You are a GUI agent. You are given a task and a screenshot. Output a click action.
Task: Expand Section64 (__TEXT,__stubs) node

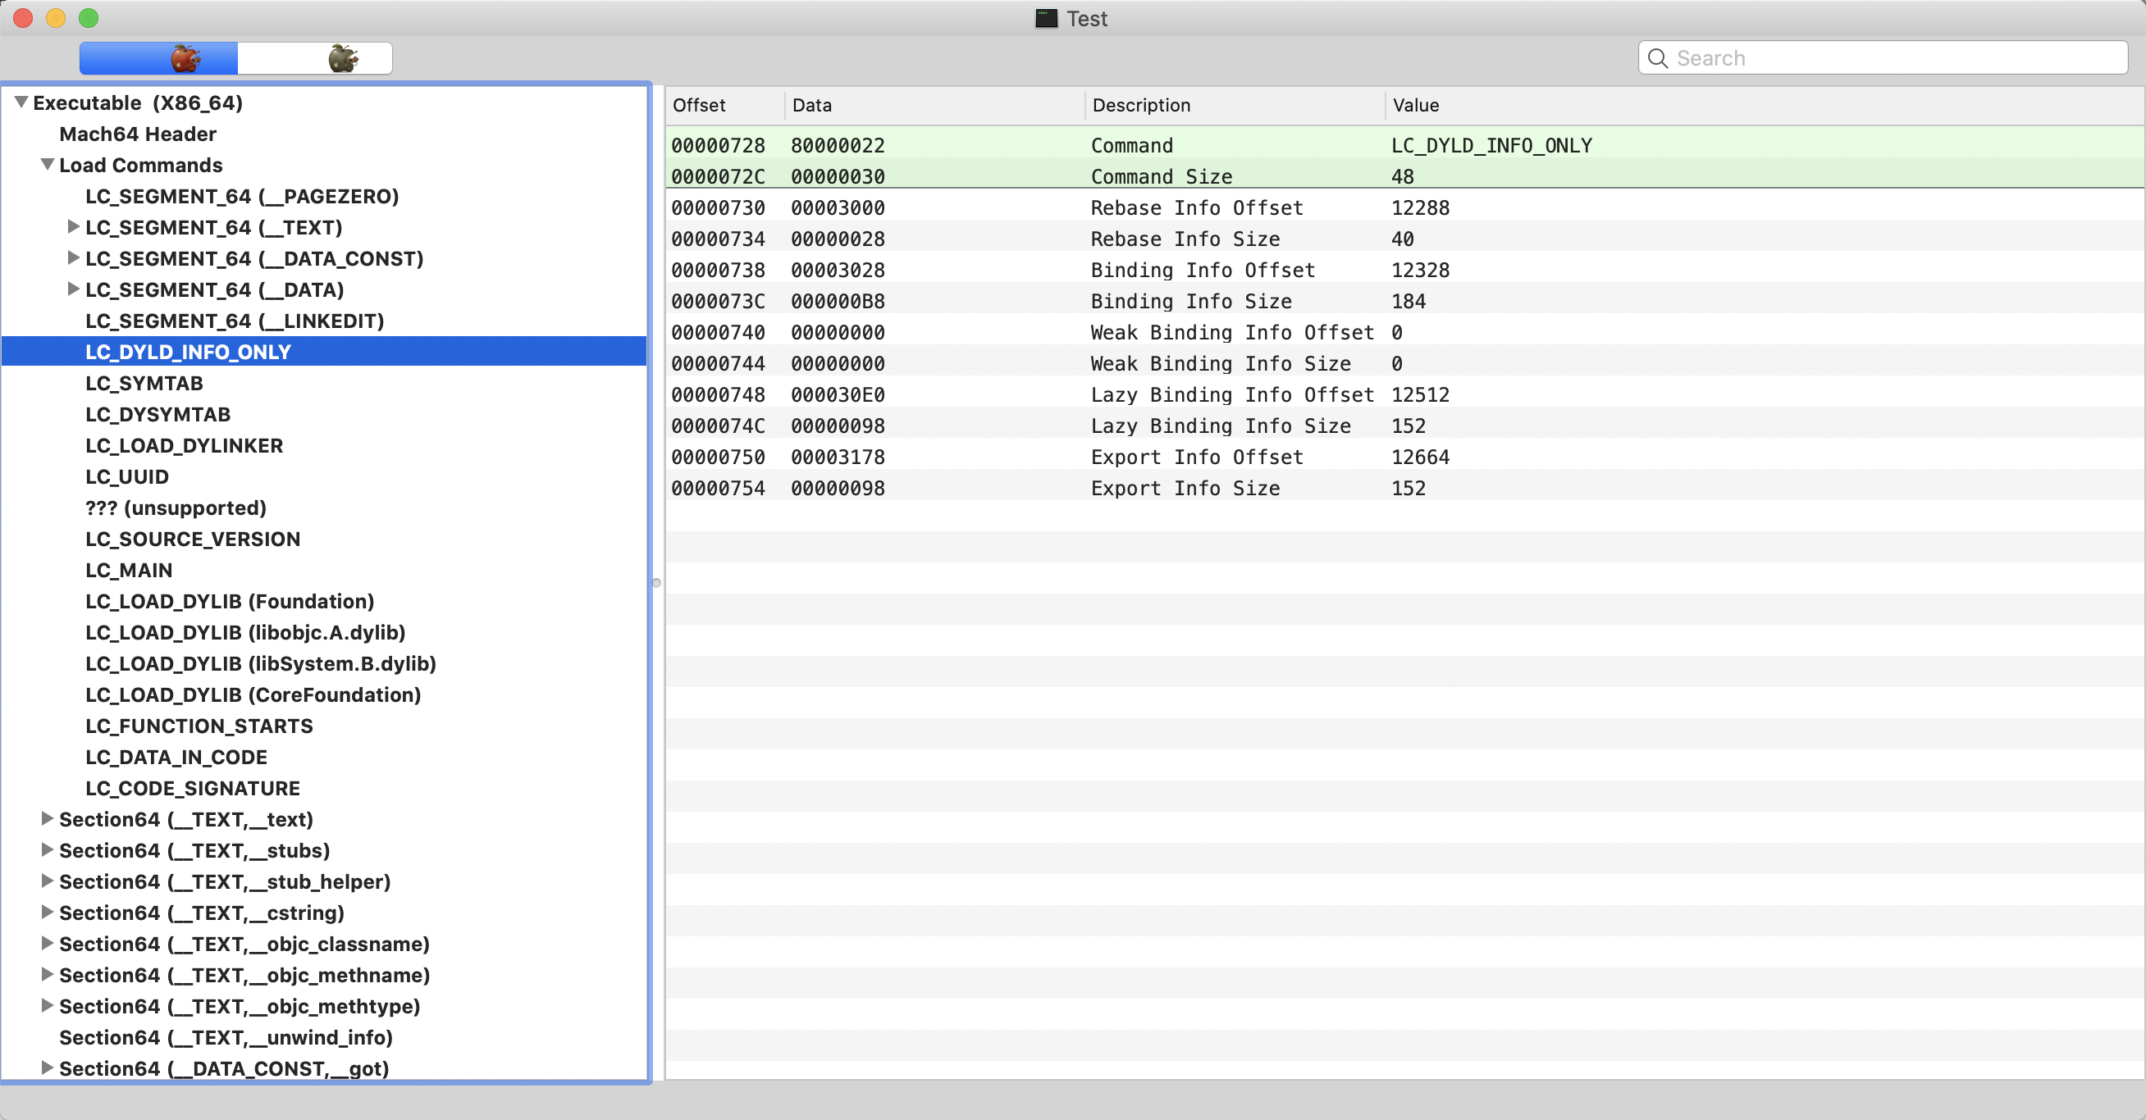48,849
